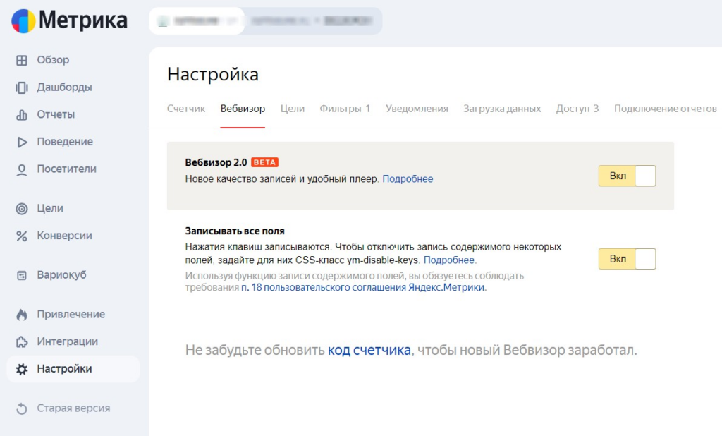722x436 pixels.
Task: Open the Посетители person icon
Action: point(22,169)
